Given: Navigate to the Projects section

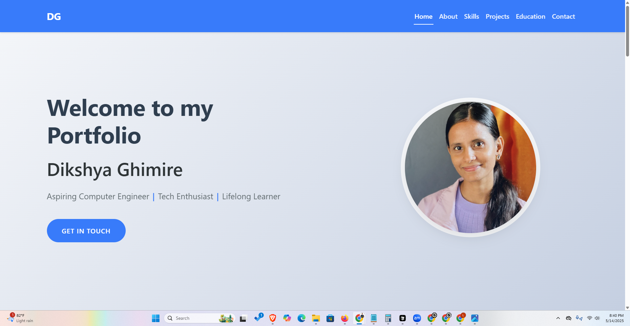Looking at the screenshot, I should coord(497,16).
